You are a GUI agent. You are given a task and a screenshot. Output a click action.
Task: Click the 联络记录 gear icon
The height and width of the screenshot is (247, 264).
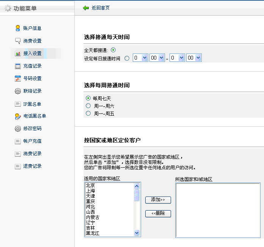point(17,91)
